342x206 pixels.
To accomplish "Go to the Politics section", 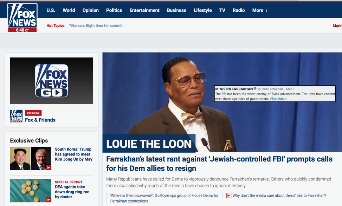I will [x=114, y=11].
